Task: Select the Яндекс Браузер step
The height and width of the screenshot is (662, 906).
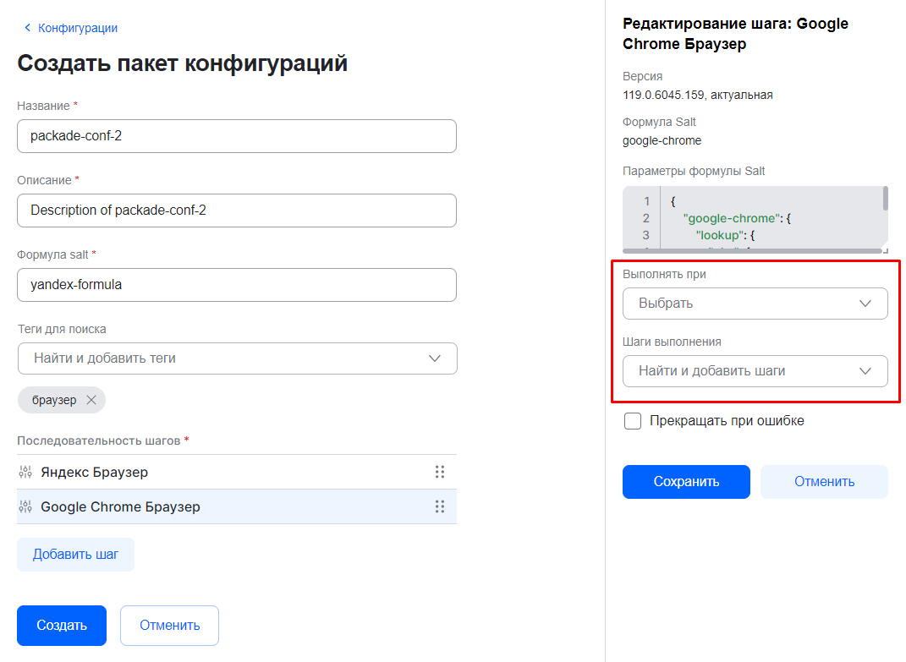Action: [95, 472]
